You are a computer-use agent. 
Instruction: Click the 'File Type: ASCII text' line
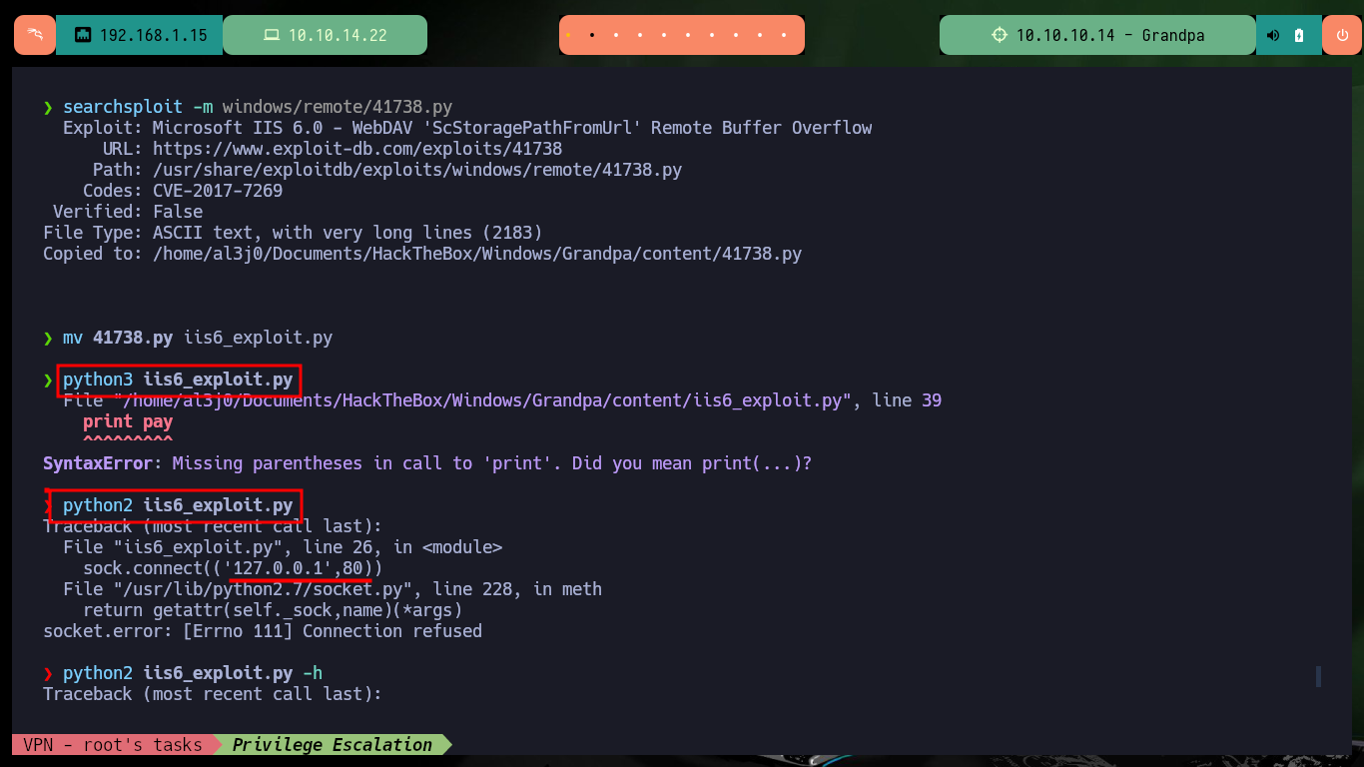(x=293, y=233)
